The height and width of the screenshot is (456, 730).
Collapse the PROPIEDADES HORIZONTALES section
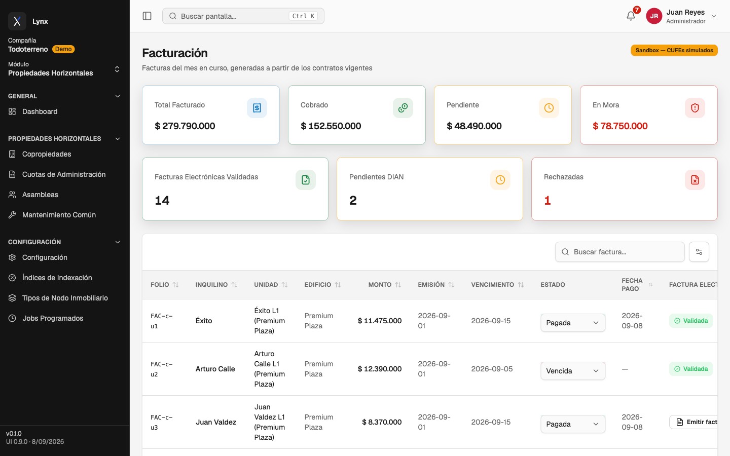tap(118, 139)
